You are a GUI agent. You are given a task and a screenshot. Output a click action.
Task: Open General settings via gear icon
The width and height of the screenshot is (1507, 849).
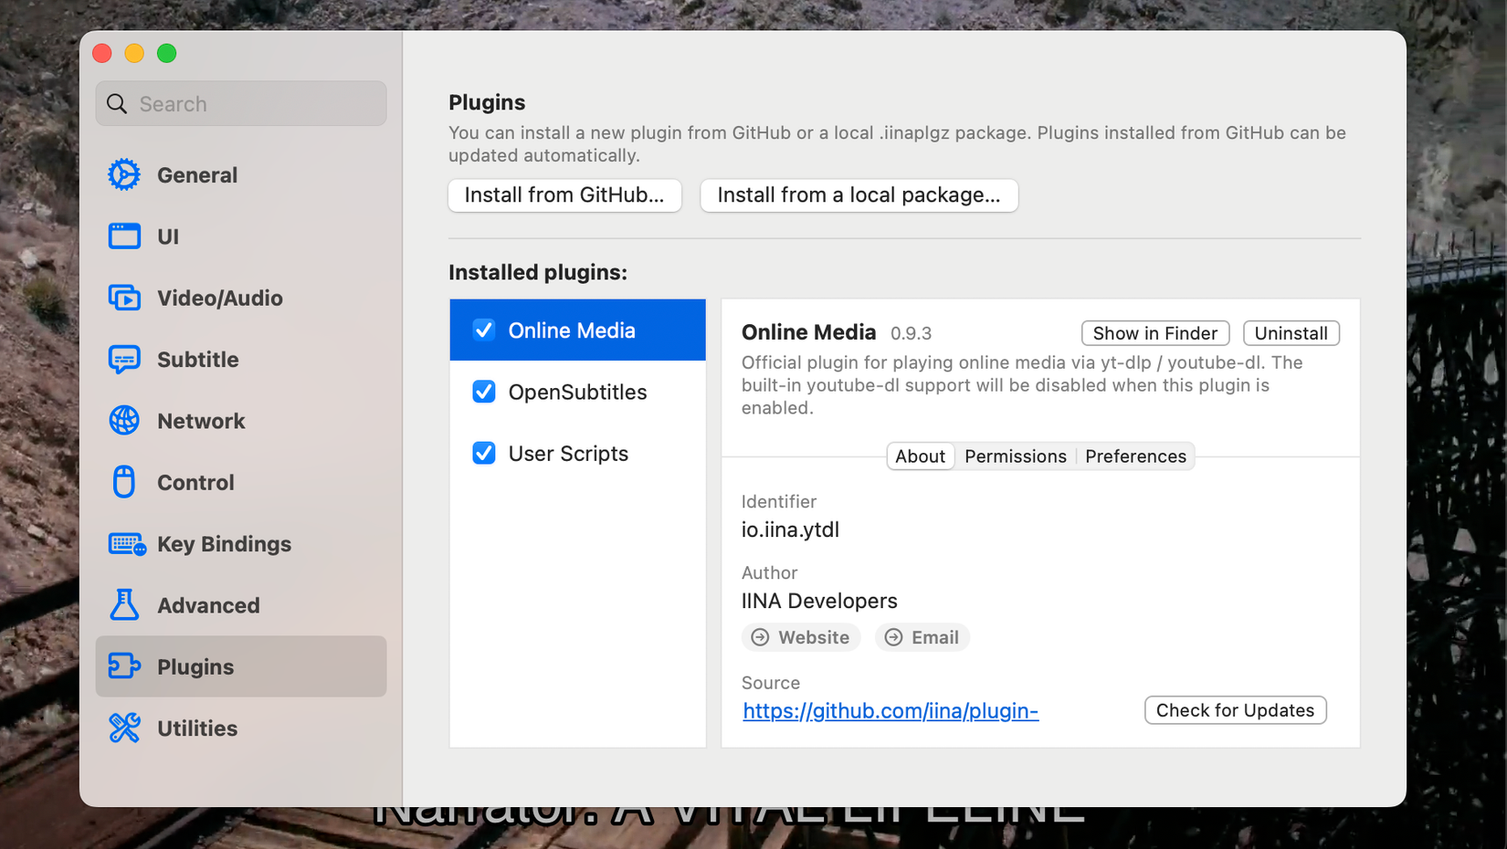(x=122, y=174)
